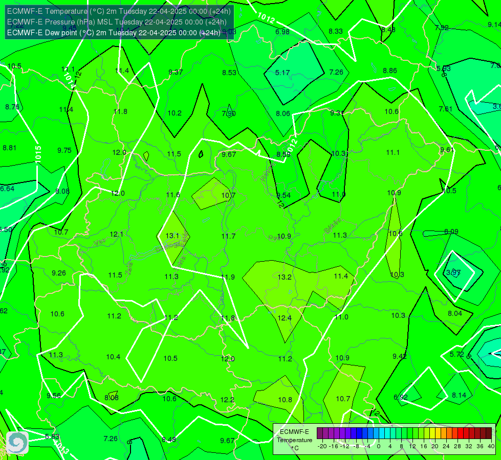Screen dimensions: 501x460
Task: Click the 12.2 temperature value
Action: pyautogui.click(x=227, y=400)
